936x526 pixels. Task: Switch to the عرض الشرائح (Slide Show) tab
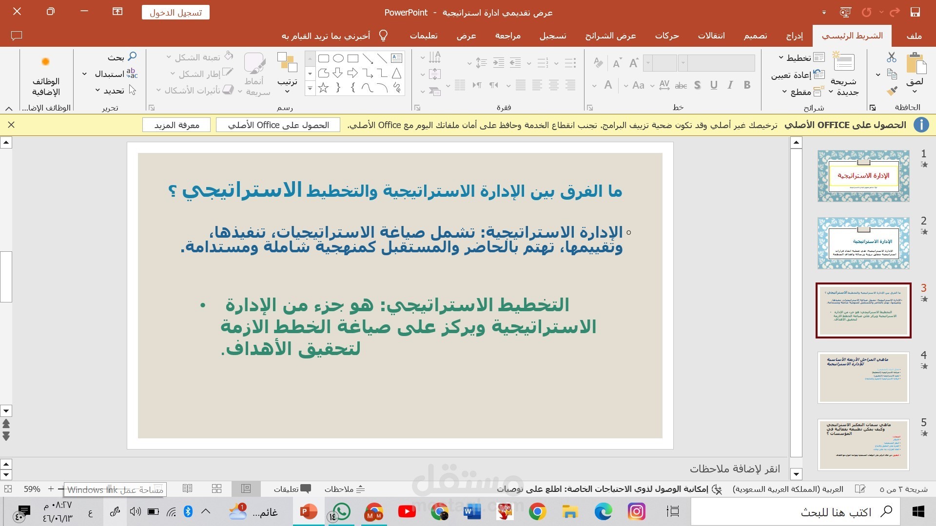coord(610,36)
